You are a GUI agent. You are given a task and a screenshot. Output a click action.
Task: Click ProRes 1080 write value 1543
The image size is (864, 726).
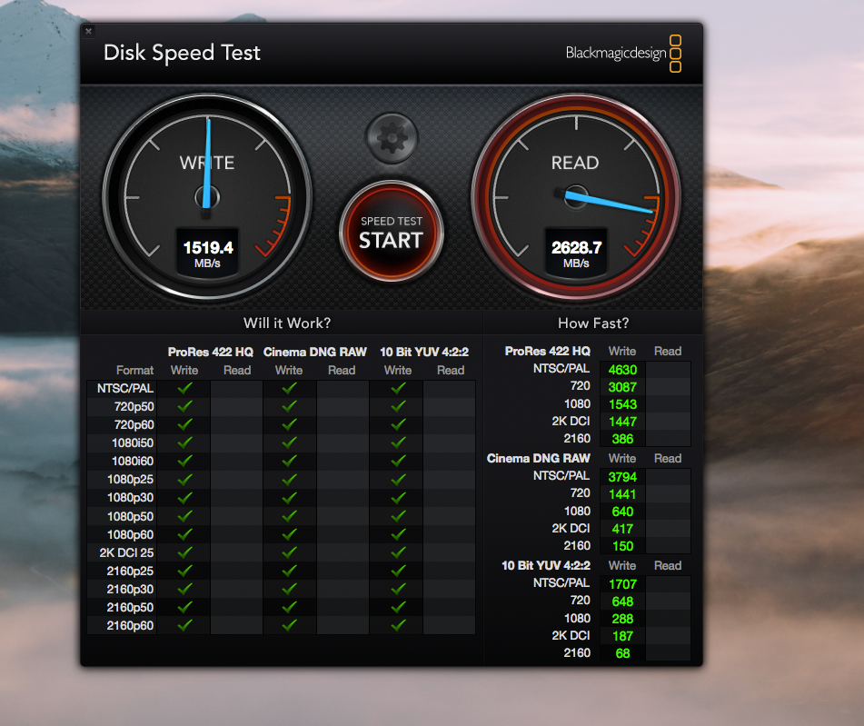point(622,404)
